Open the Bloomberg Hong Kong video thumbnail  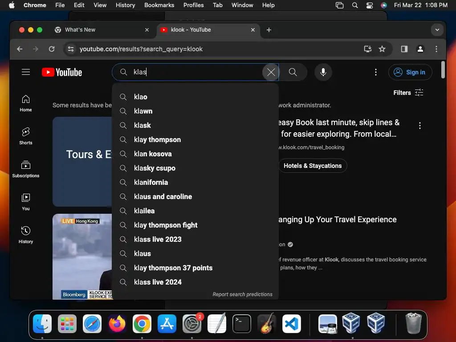[x=82, y=256]
